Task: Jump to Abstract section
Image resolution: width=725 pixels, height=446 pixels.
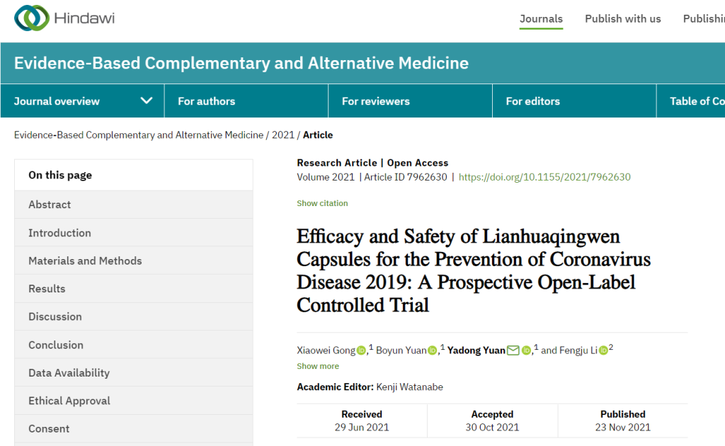Action: pyautogui.click(x=50, y=205)
